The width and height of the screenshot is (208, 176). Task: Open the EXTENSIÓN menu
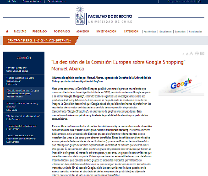(x=131, y=32)
